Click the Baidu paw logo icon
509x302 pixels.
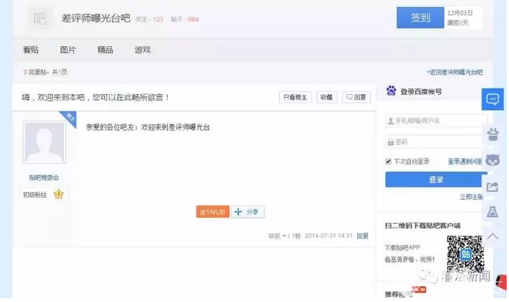(x=391, y=91)
